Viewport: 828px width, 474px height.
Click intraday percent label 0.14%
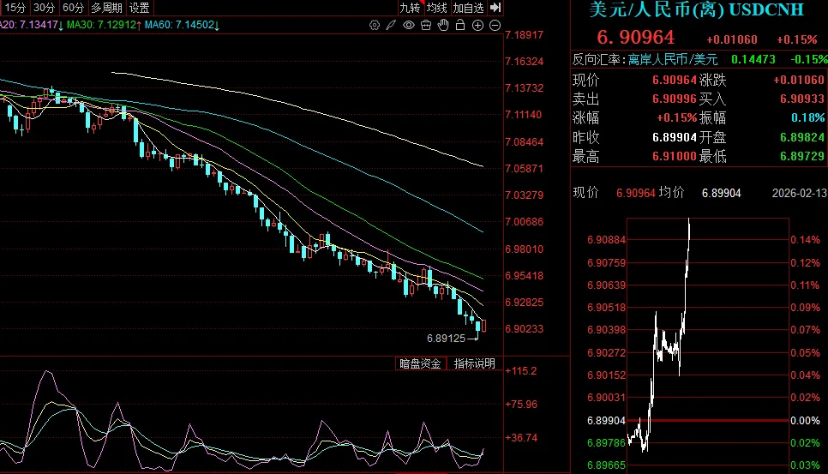coord(806,240)
